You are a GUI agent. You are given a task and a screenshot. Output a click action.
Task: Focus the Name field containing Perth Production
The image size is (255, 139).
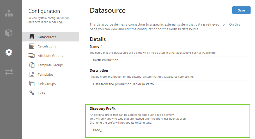[168, 60]
